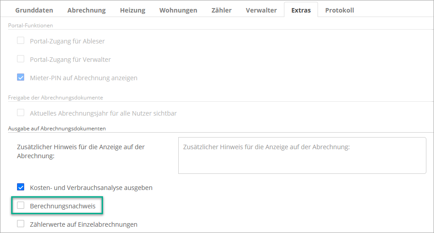
Task: Disable Kosten- und Verbrauchsanalyse ausgeben
Action: tap(21, 187)
